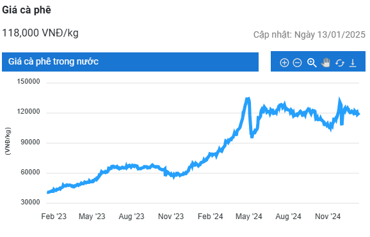Select the magnifier selection zoom tool
This screenshot has width=370, height=237.
(x=312, y=63)
